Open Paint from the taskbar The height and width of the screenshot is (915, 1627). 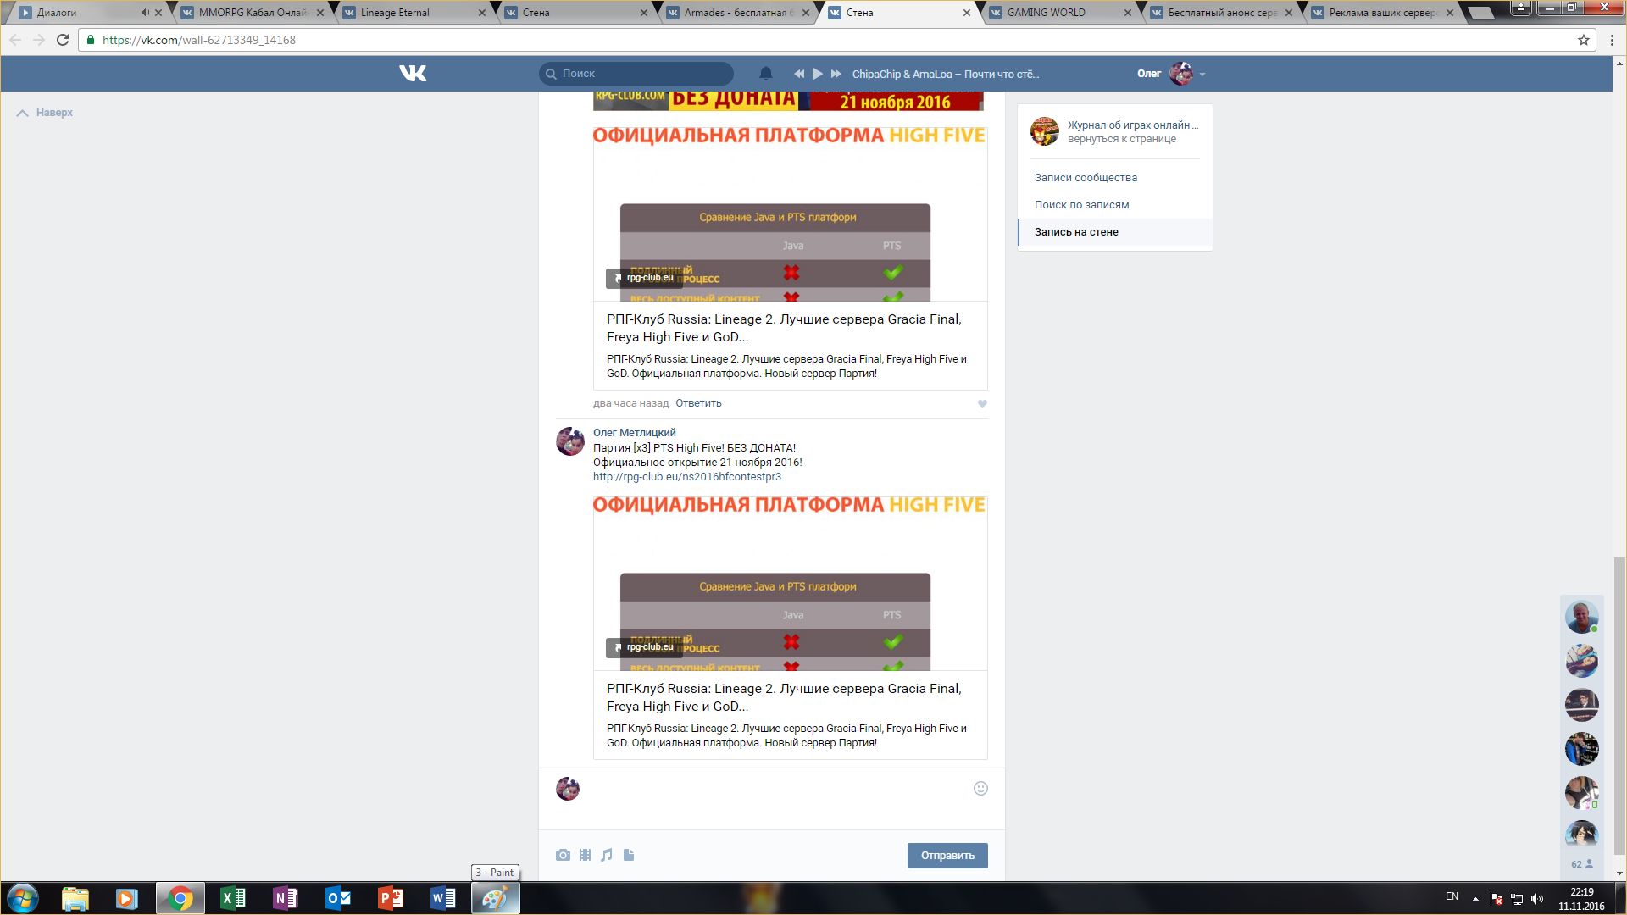tap(495, 898)
